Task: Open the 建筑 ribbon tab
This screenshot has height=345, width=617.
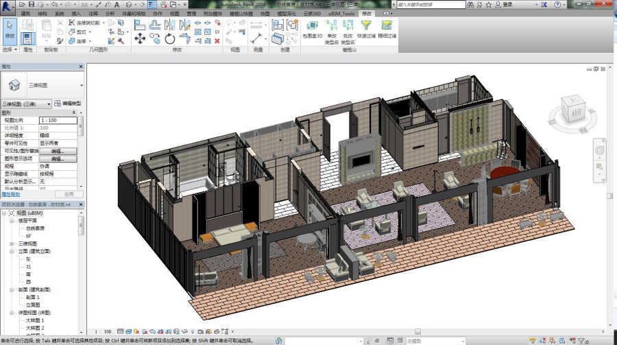Action: [x=25, y=13]
